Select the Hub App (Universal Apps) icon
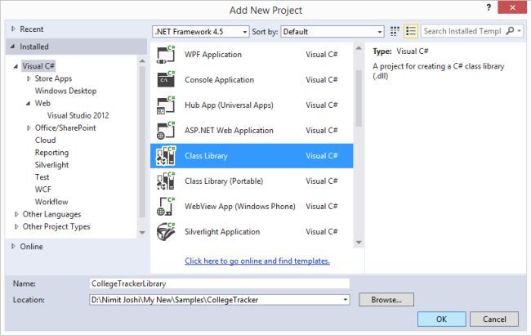The height and width of the screenshot is (335, 531). coord(166,105)
